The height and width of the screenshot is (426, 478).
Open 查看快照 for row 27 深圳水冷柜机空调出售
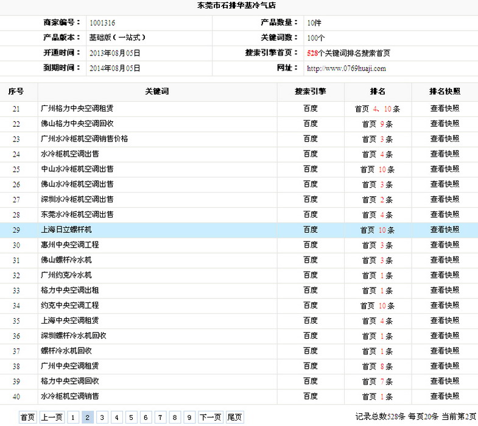445,199
